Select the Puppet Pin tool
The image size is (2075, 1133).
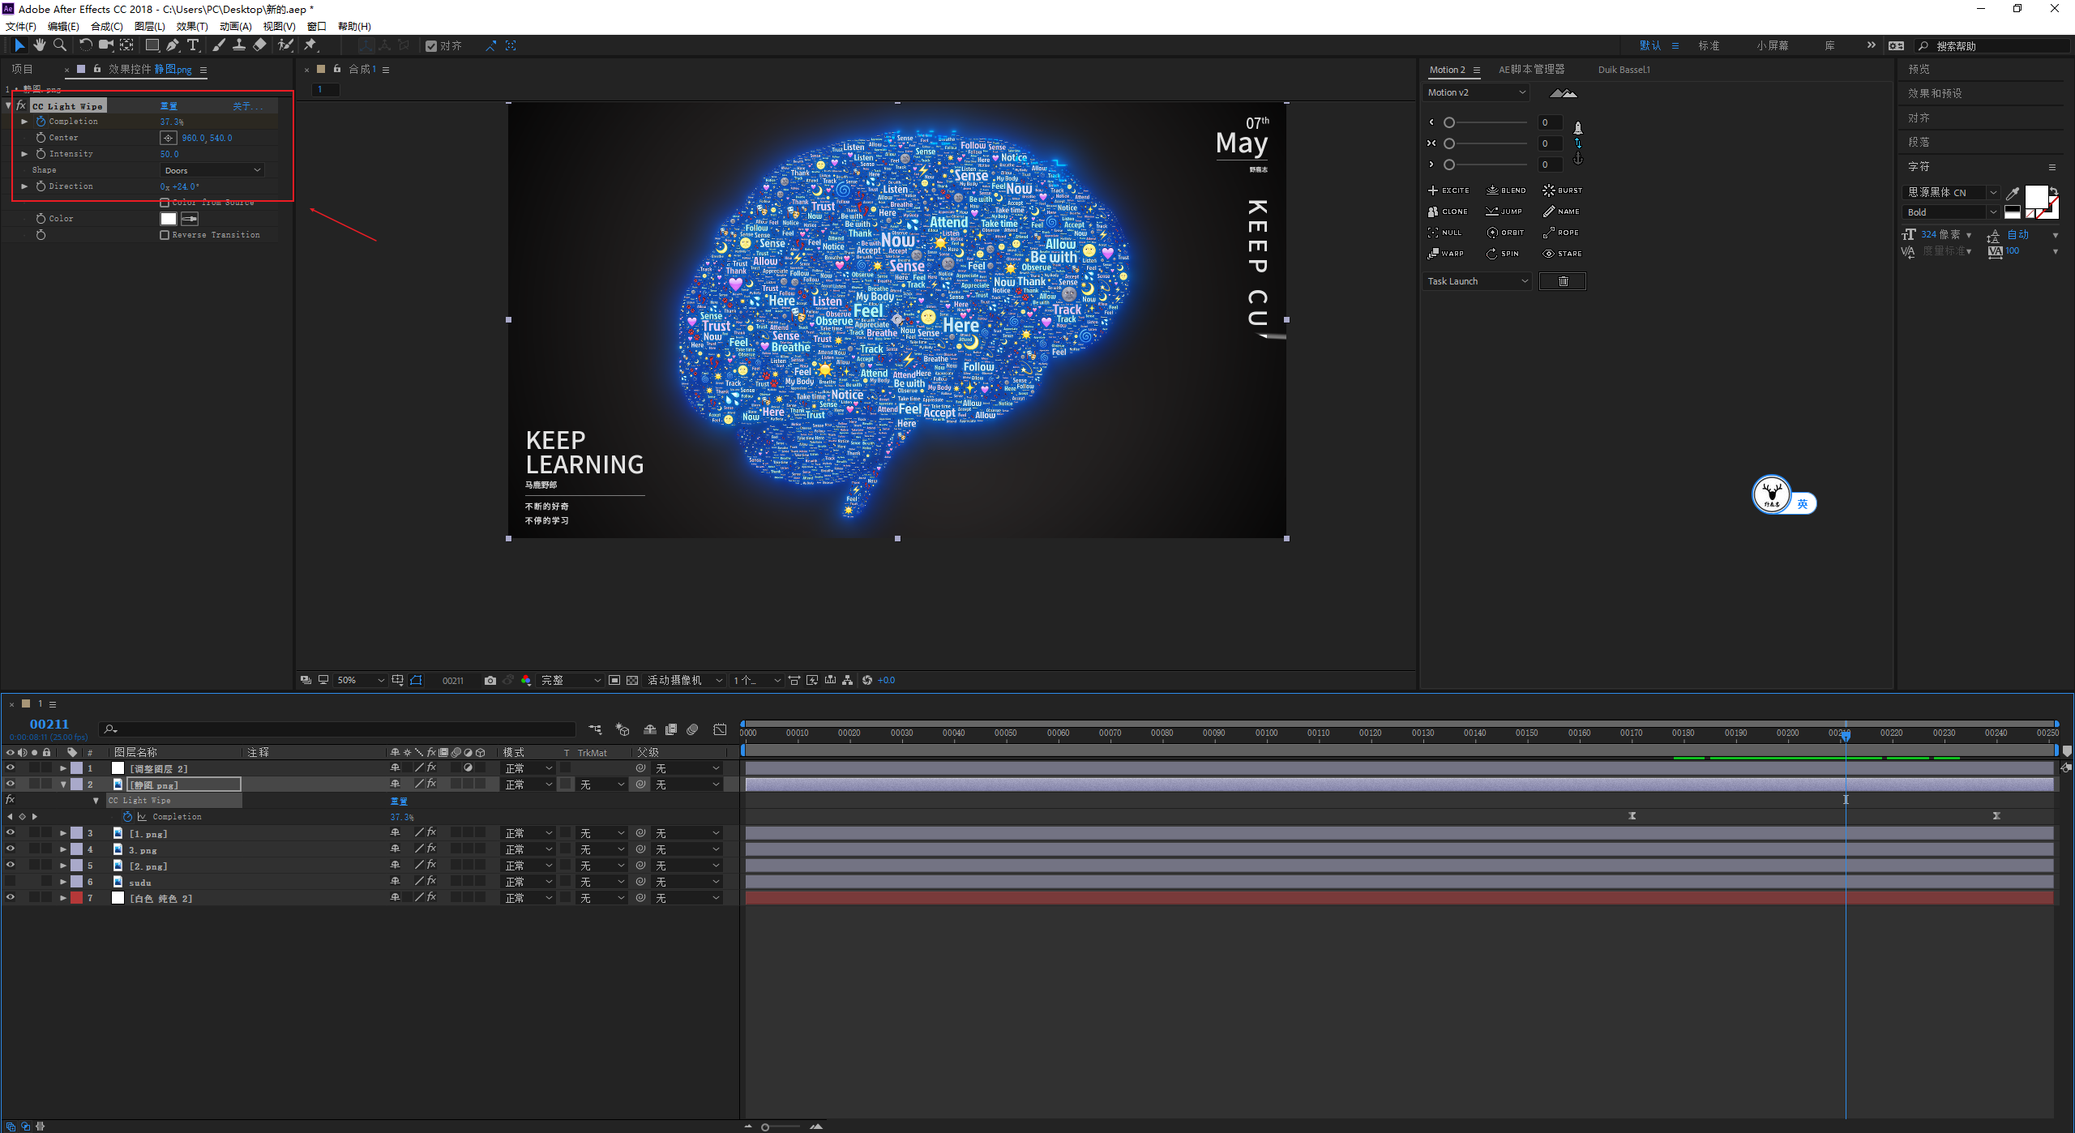pyautogui.click(x=310, y=45)
